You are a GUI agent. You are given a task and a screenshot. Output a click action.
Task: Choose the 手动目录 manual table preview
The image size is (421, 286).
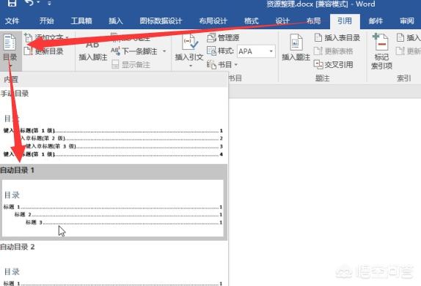click(113, 131)
